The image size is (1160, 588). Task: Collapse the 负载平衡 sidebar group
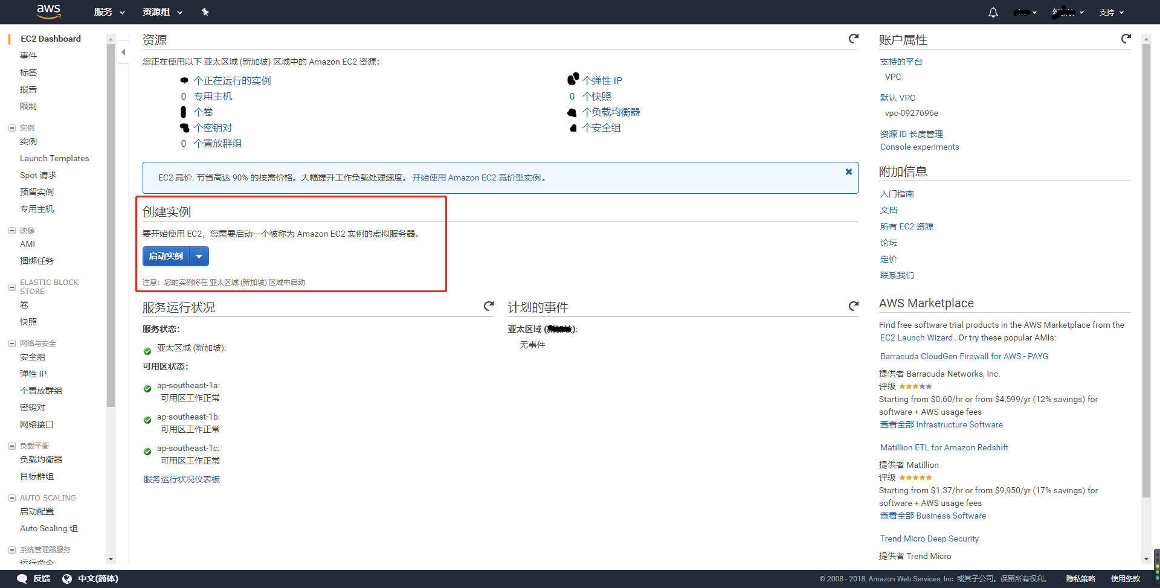[11, 446]
